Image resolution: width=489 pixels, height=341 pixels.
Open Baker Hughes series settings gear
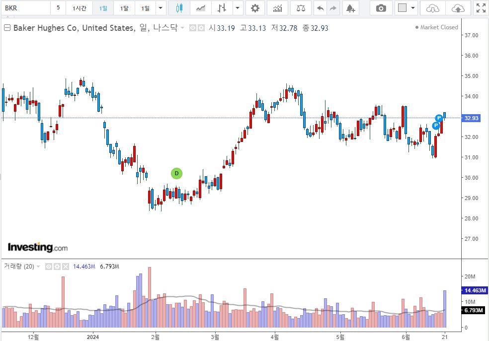click(201, 28)
